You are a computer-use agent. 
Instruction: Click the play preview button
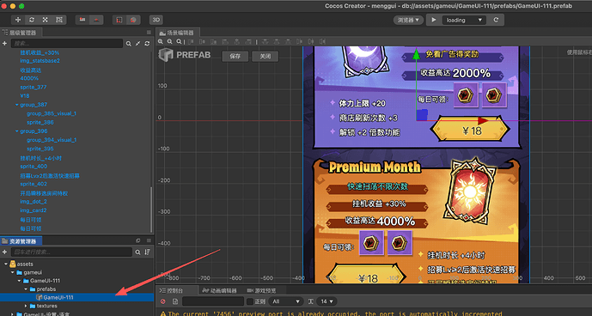[434, 20]
